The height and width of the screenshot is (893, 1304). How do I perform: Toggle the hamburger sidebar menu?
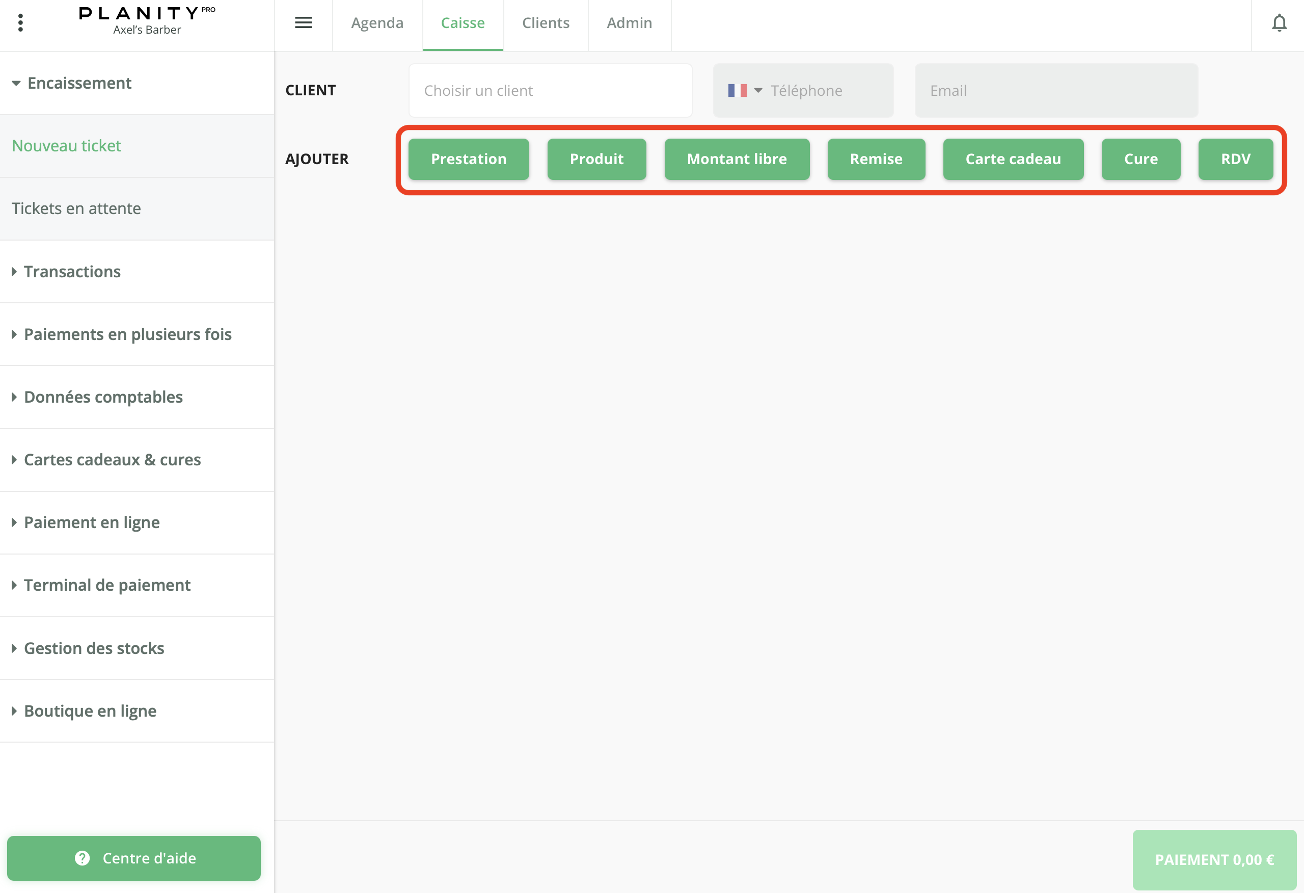tap(304, 22)
